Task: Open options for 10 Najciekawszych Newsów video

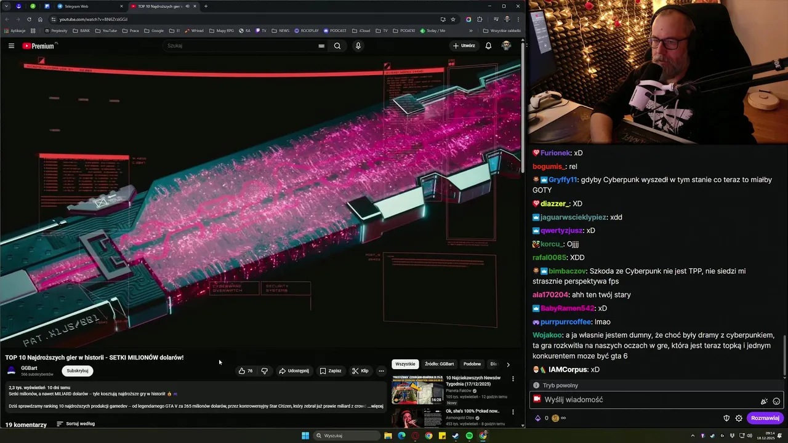Action: coord(513,379)
